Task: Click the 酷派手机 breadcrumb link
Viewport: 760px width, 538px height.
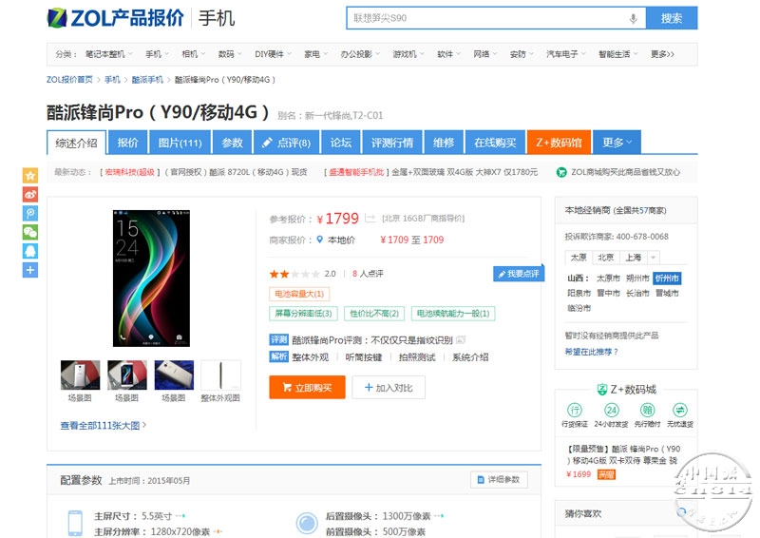Action: point(147,80)
